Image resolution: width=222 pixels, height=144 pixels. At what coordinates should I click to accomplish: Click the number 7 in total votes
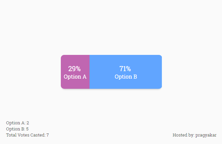click(x=48, y=135)
